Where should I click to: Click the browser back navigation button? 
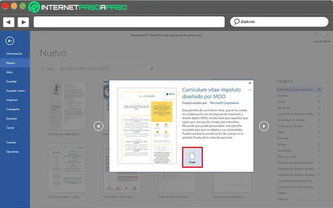click(9, 22)
